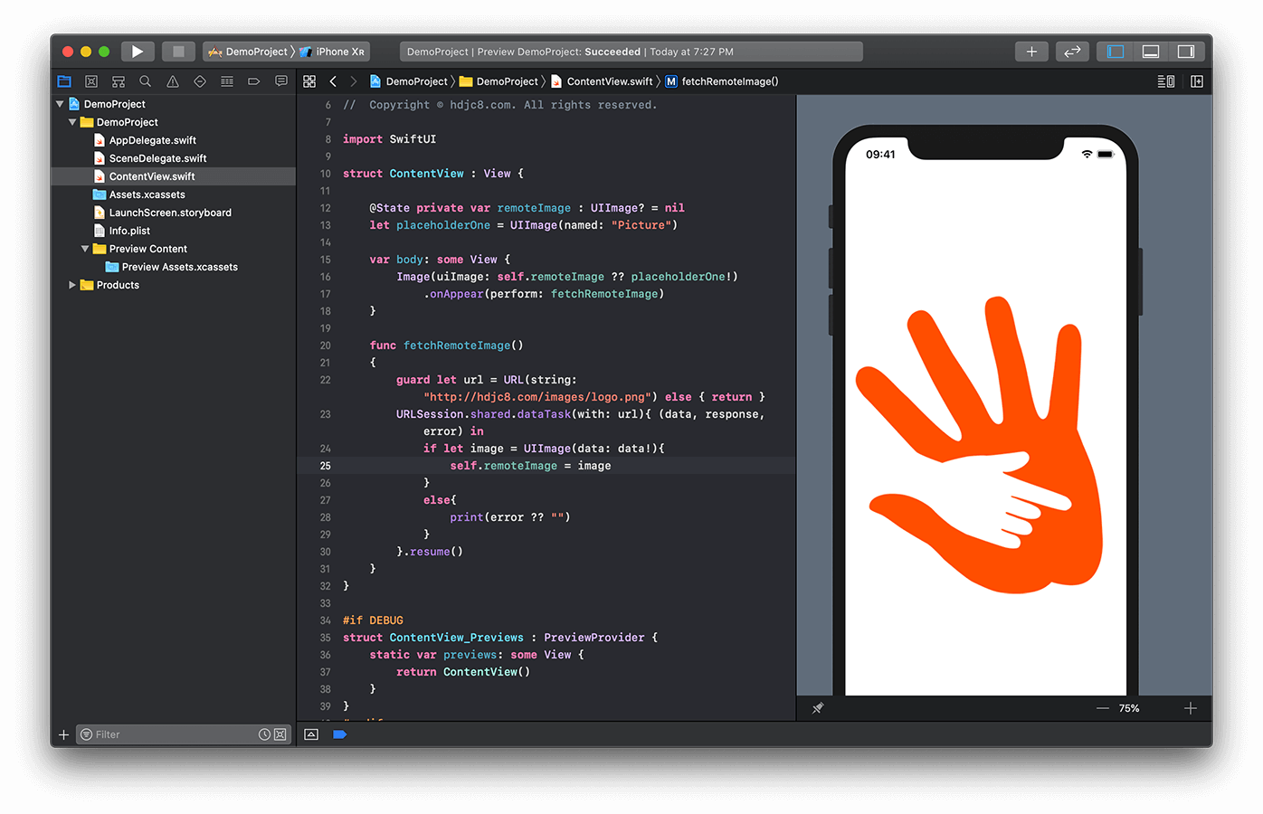
Task: Open the Test navigator
Action: (x=200, y=81)
